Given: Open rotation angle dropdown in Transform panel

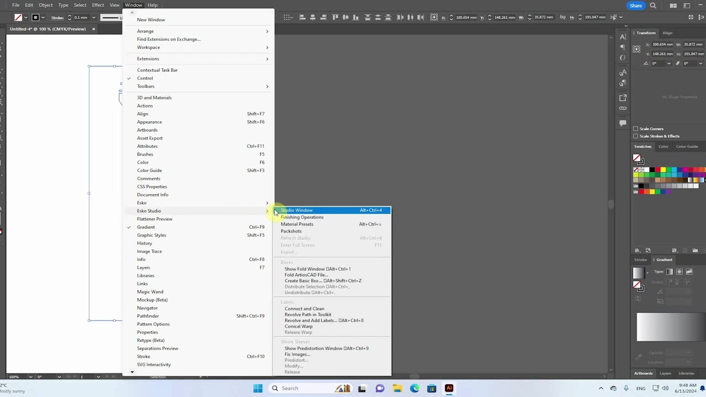Looking at the screenshot, I should click(x=668, y=63).
